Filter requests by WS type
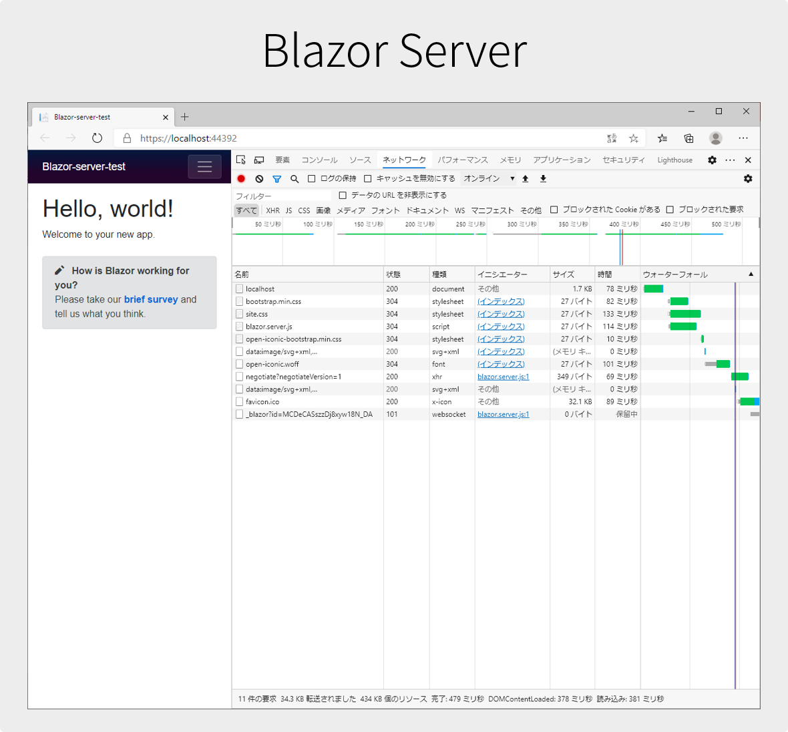 point(460,210)
